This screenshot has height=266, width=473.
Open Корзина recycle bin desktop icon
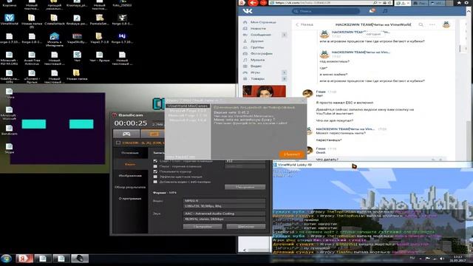point(10,3)
